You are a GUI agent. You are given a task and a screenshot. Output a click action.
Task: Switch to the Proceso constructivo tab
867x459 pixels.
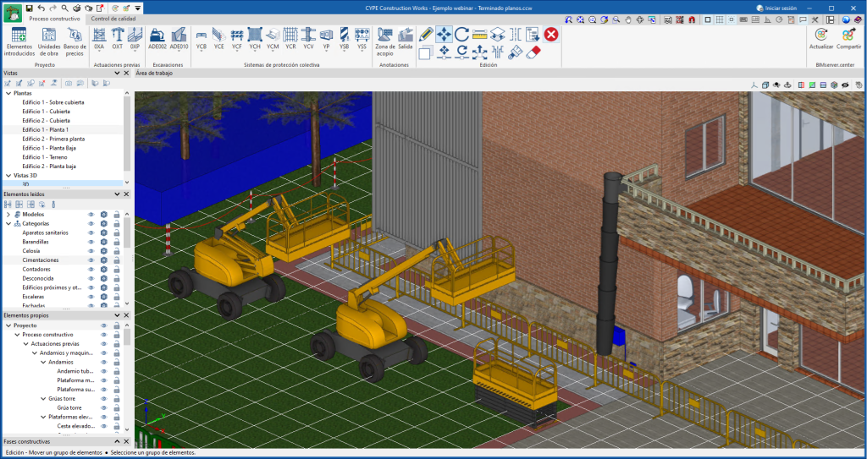click(x=55, y=18)
